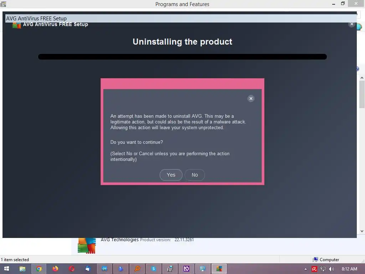Switch to the AVG Setup taskbar icon
Screen dimensions: 365x274
click(x=219, y=269)
